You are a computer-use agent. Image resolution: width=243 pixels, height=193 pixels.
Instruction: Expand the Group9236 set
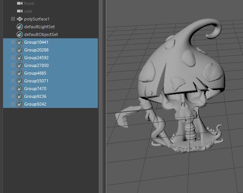pos(13,96)
